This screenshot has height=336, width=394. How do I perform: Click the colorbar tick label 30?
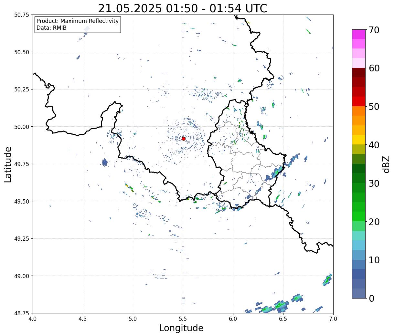tap(374, 183)
